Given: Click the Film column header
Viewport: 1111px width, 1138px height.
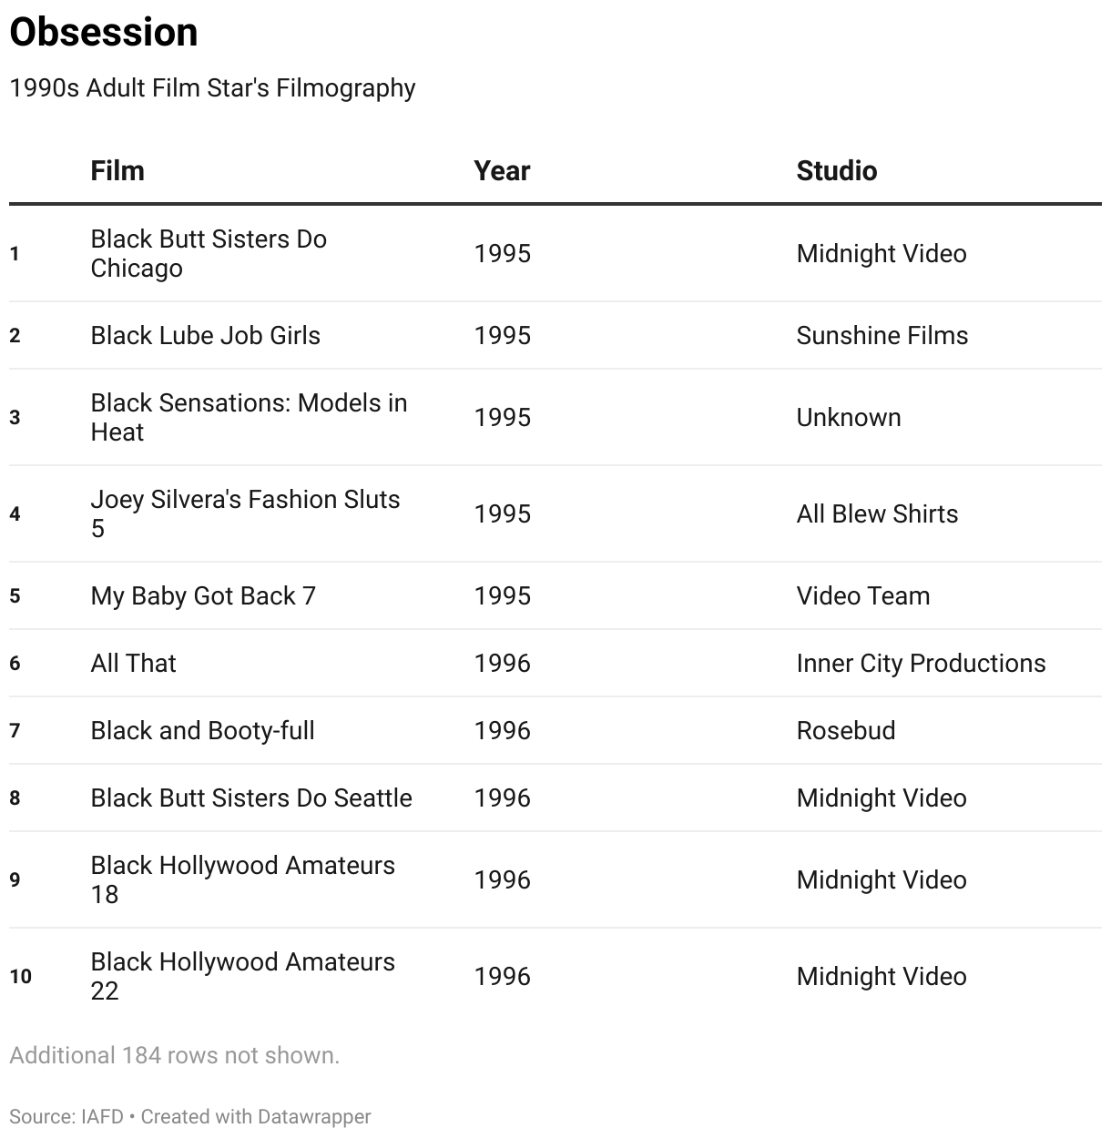Looking at the screenshot, I should tap(117, 171).
